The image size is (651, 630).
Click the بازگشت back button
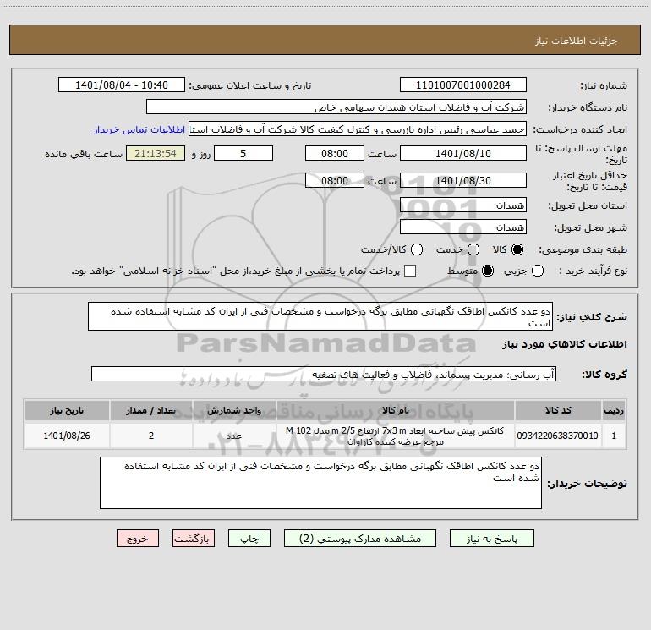click(x=194, y=539)
